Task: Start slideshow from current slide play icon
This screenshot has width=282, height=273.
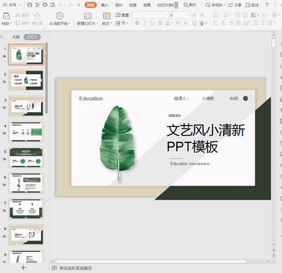Action: click(59, 16)
